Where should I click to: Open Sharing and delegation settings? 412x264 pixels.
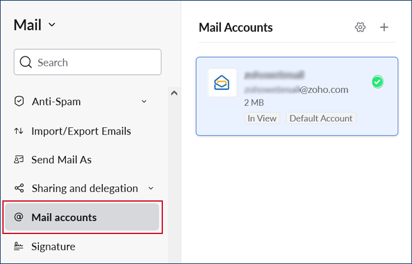coord(84,188)
